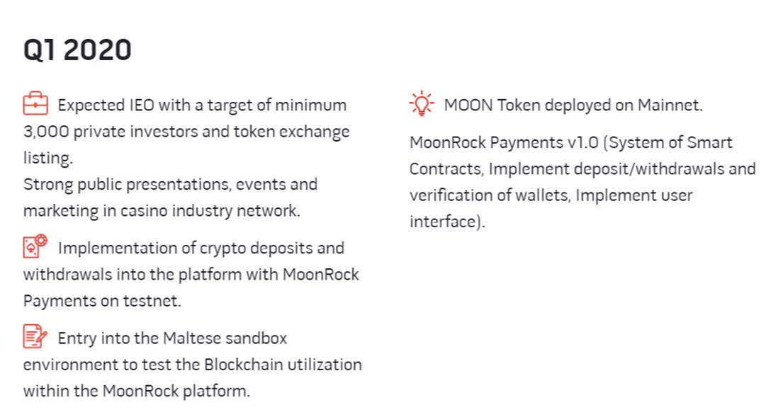Image resolution: width=783 pixels, height=412 pixels.
Task: Click 'within the MoonRock platform.' text
Action: (x=136, y=391)
